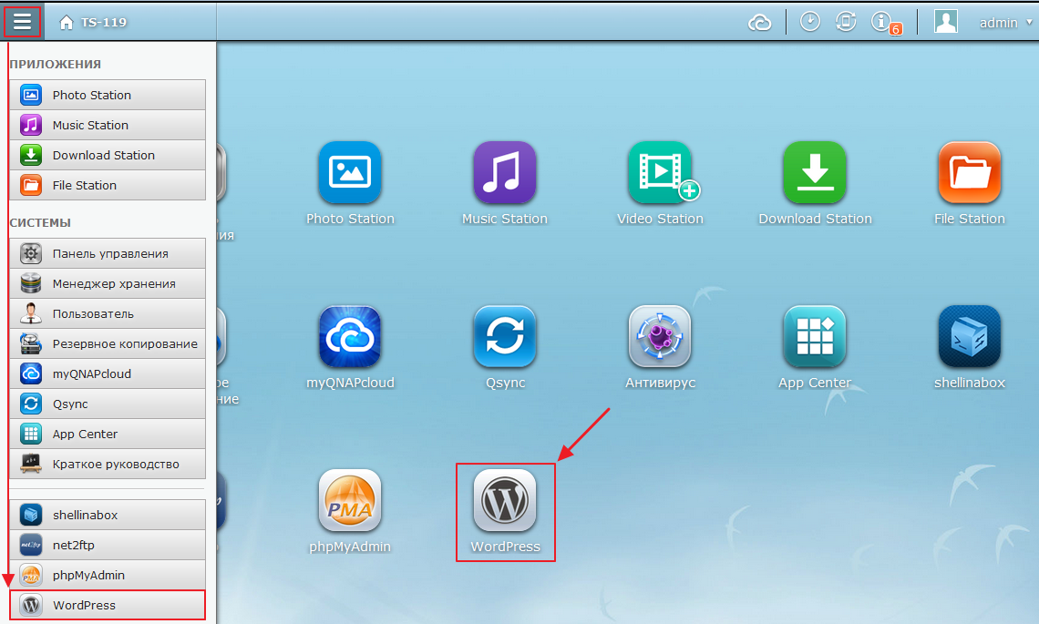Click the hamburger main menu button
This screenshot has height=624, width=1039.
[x=22, y=22]
